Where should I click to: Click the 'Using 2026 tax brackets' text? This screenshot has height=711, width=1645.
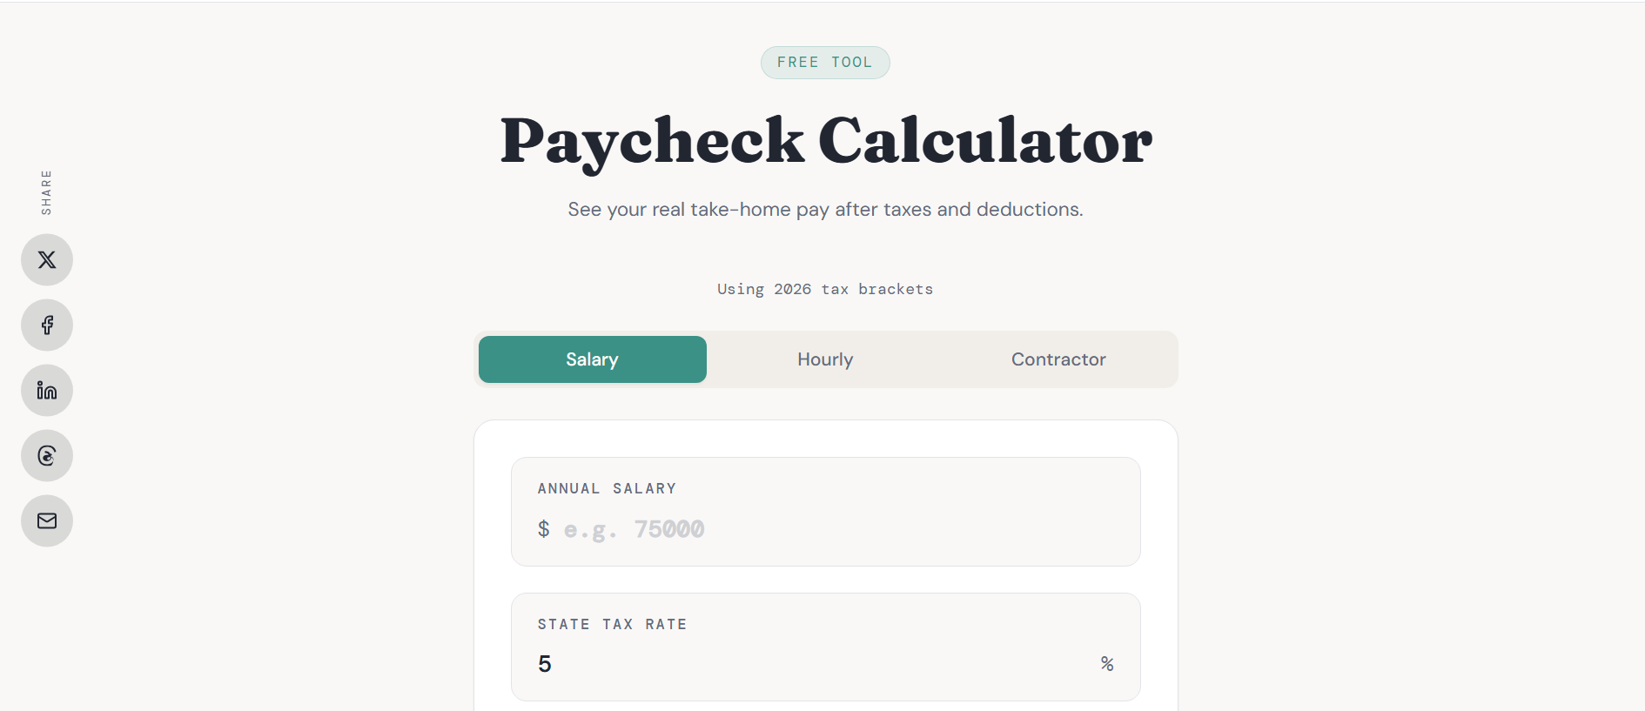(824, 288)
